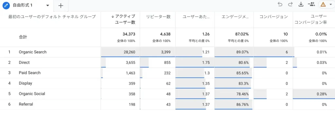Image resolution: width=335 pixels, height=120 pixels.
Task: Click the share with users icon
Action: pos(311,4)
